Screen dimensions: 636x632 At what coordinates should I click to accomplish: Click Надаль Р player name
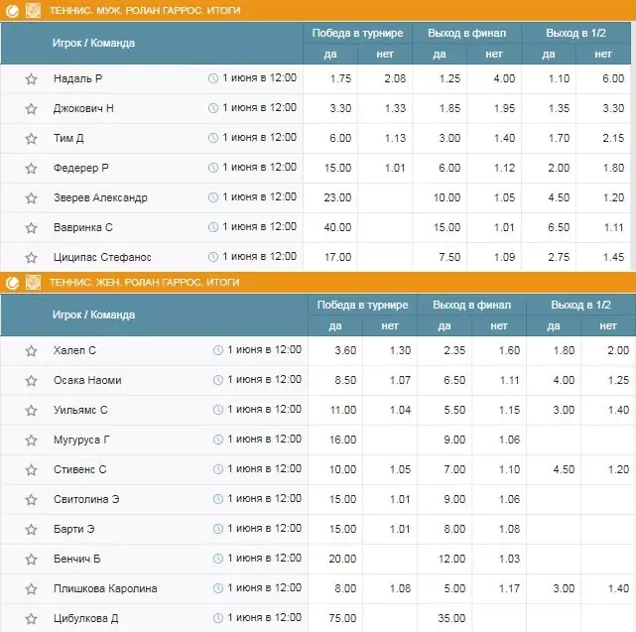(77, 78)
